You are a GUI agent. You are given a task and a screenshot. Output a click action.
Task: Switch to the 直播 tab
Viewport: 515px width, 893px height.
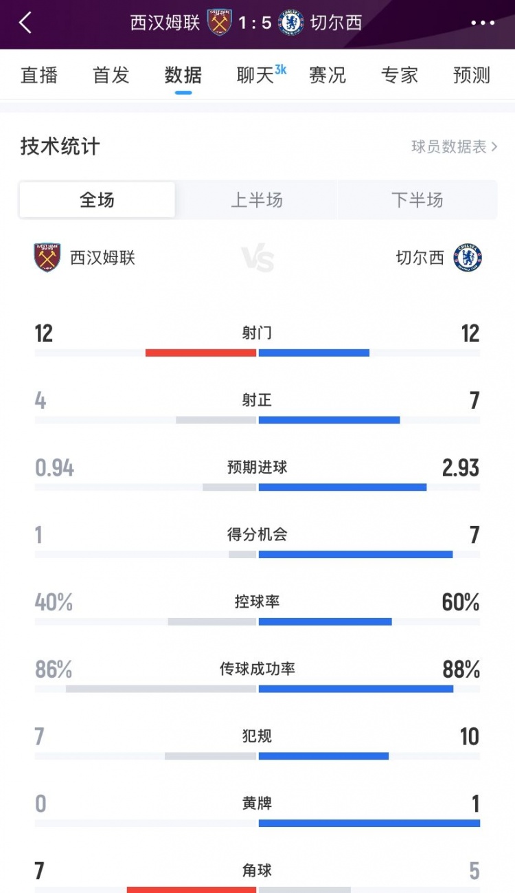39,76
